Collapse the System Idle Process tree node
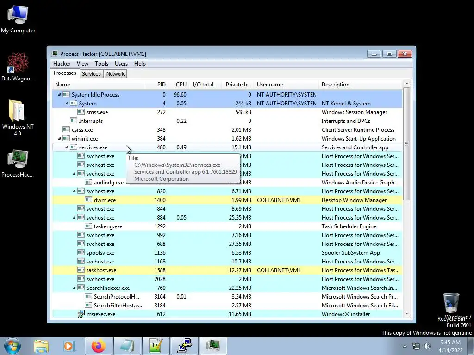This screenshot has height=355, width=474. pyautogui.click(x=59, y=94)
